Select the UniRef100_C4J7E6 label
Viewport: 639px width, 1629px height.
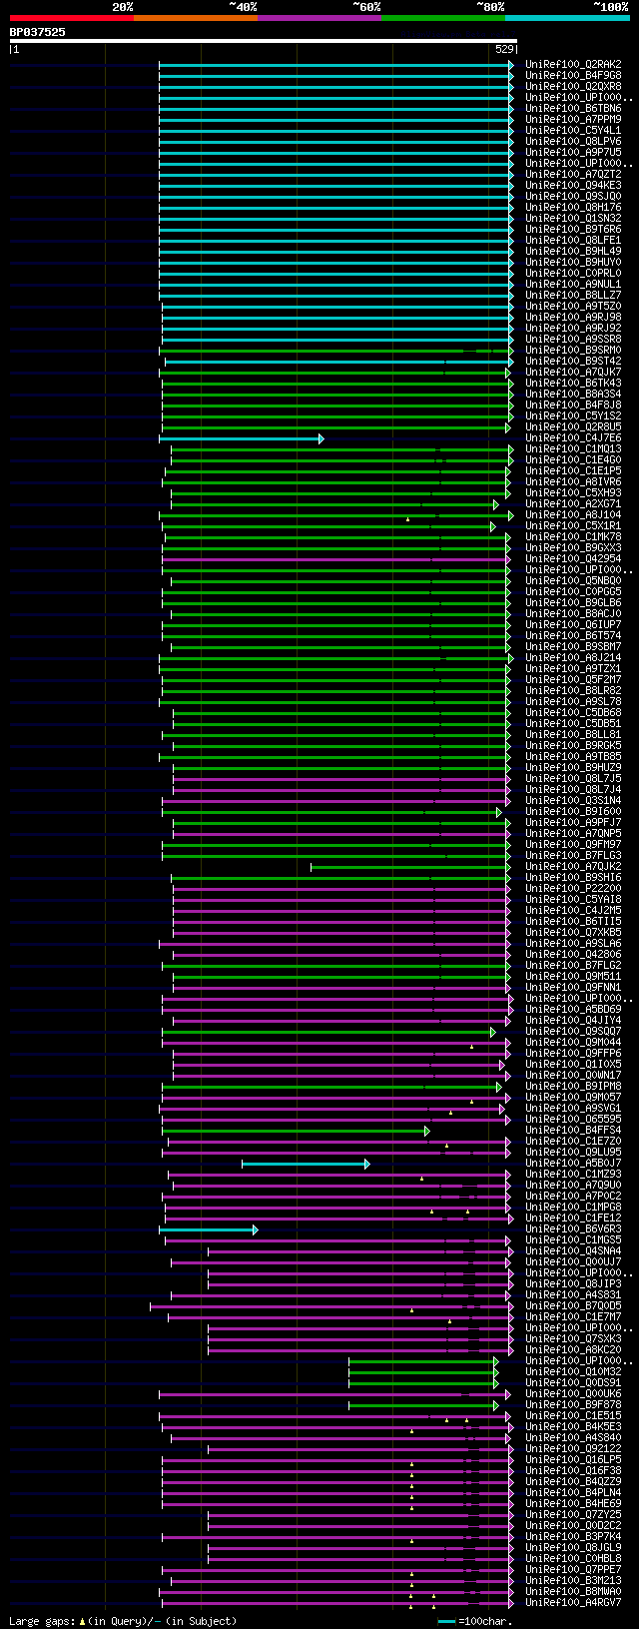click(573, 438)
